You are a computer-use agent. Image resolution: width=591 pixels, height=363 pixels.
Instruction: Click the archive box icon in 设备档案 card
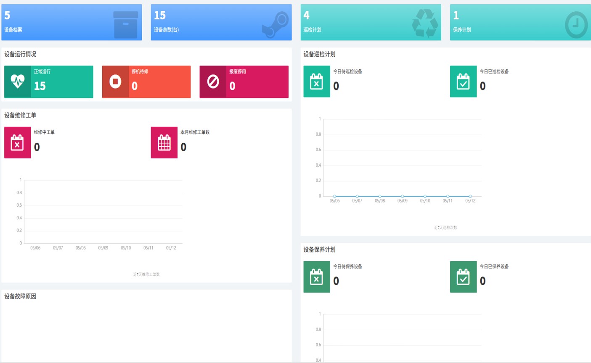[125, 25]
